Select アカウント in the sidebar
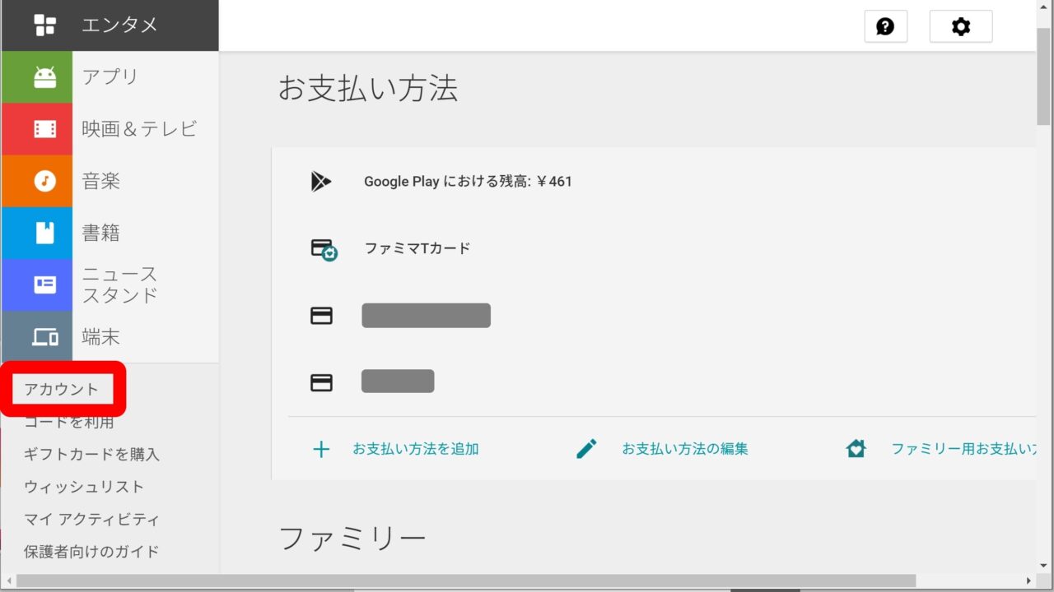 click(x=62, y=390)
